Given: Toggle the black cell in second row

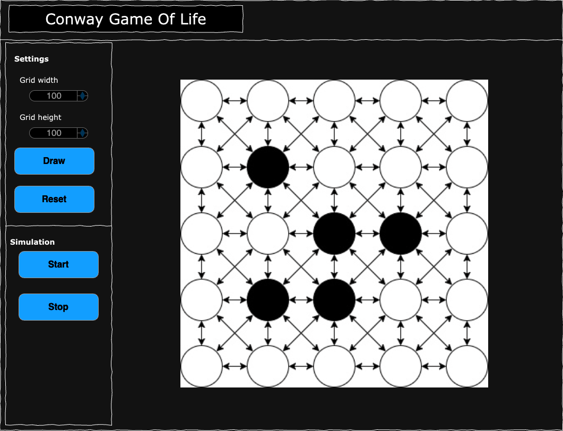Looking at the screenshot, I should click(x=268, y=167).
